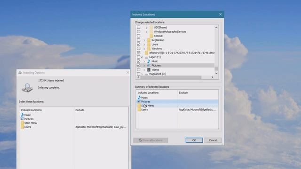Click the Windows folder icon in tree
Screen dimensions: 301x169
pyautogui.click(x=149, y=48)
